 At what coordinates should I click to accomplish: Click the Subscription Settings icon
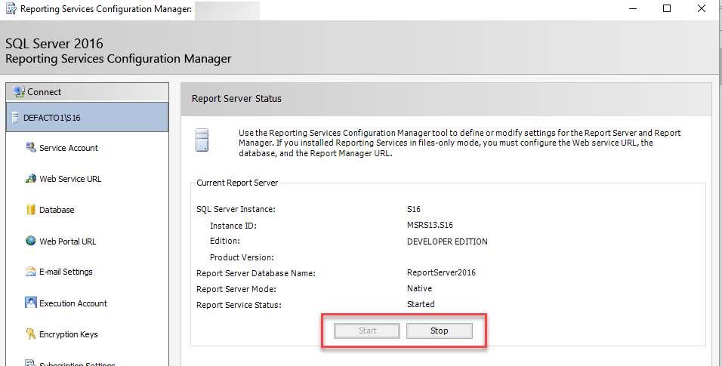(x=30, y=363)
